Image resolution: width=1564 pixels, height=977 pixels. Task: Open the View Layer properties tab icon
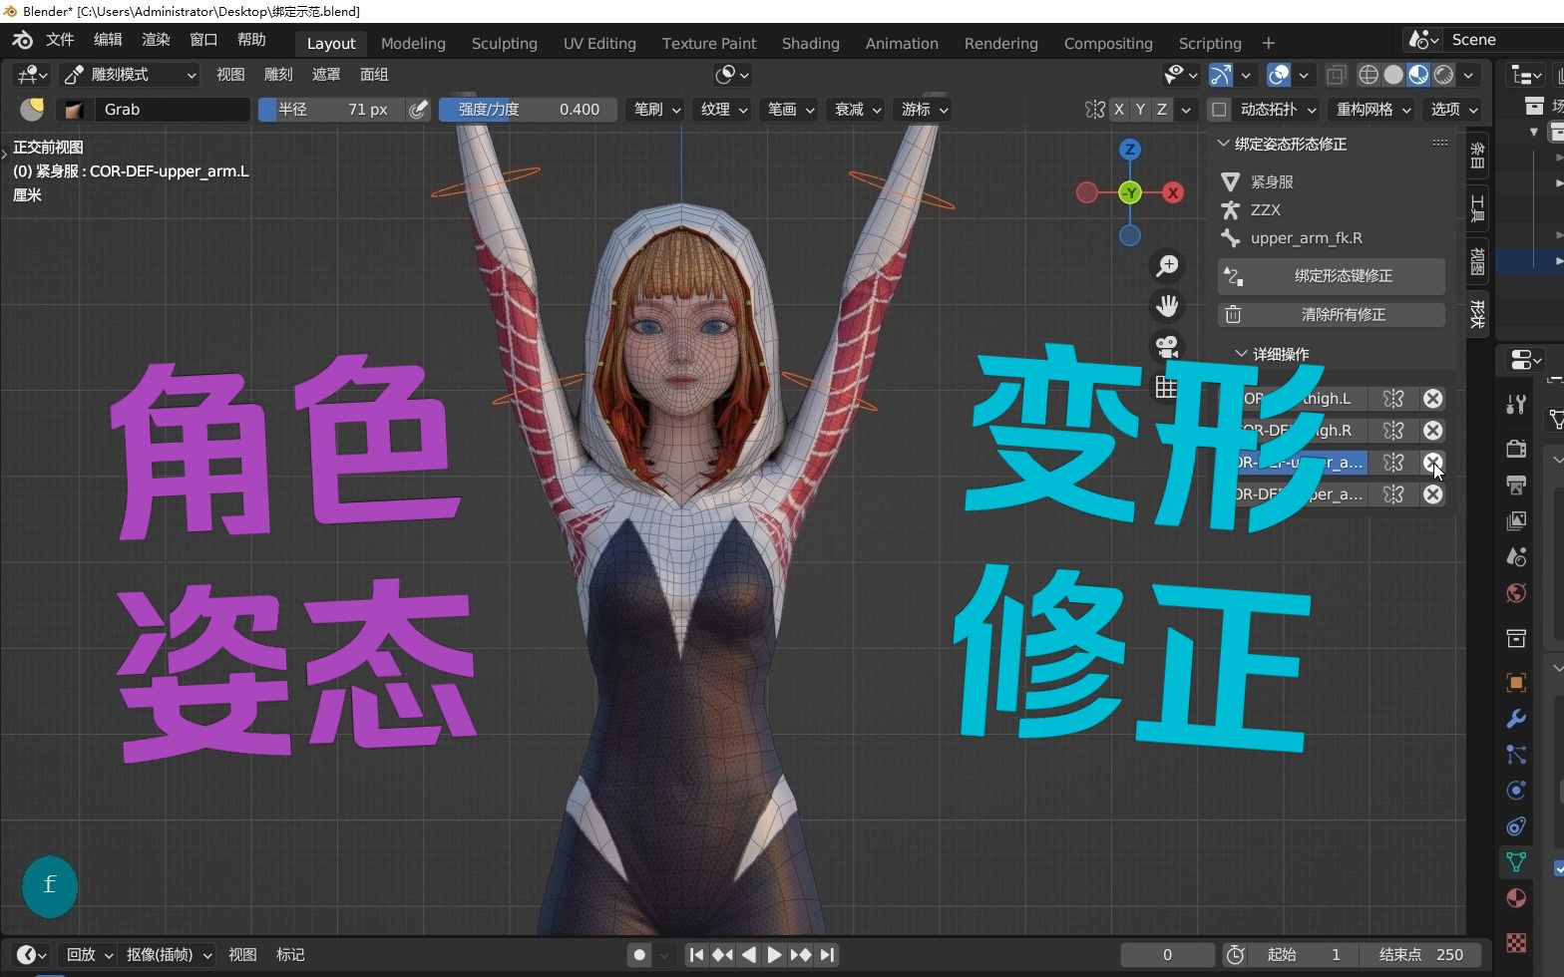pos(1516,521)
